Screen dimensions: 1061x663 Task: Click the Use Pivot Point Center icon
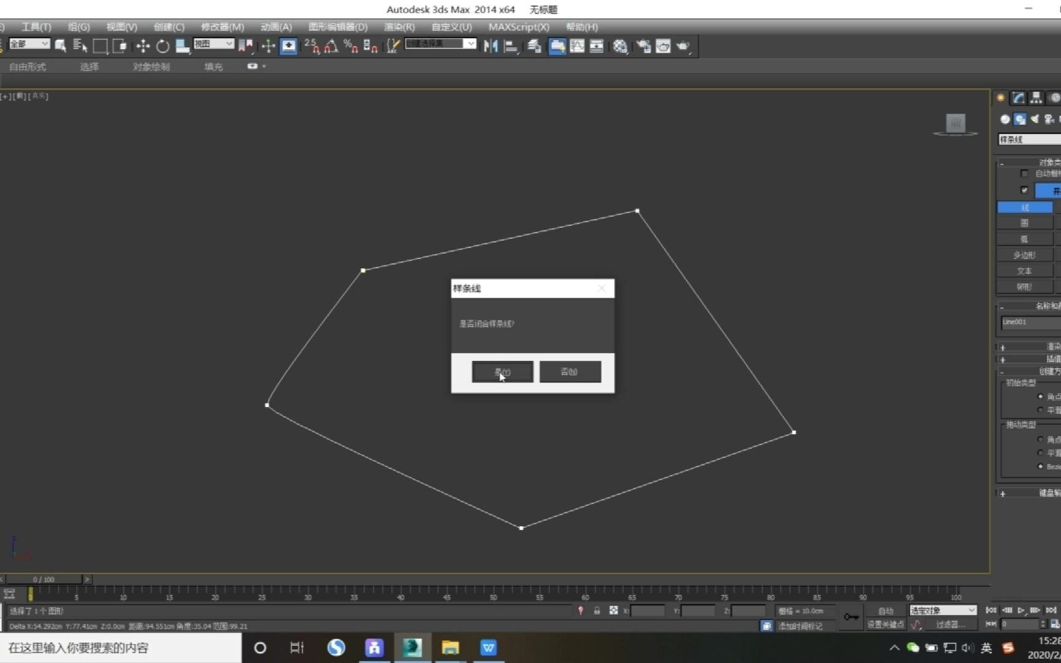pyautogui.click(x=246, y=46)
